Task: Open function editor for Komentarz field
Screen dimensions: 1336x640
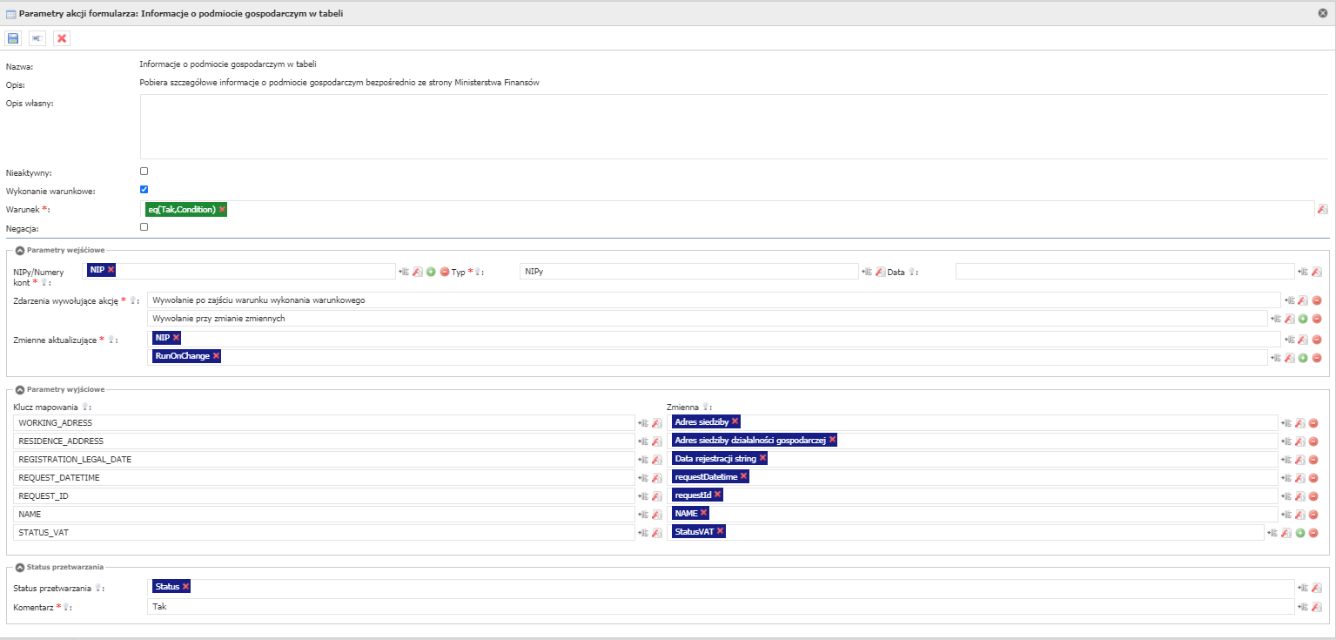Action: (x=1316, y=606)
